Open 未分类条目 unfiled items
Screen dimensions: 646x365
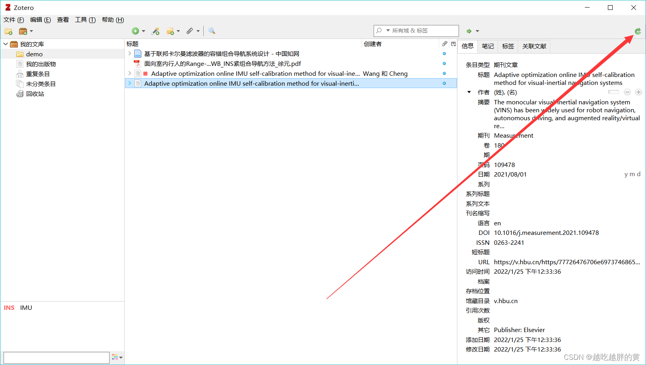point(41,84)
